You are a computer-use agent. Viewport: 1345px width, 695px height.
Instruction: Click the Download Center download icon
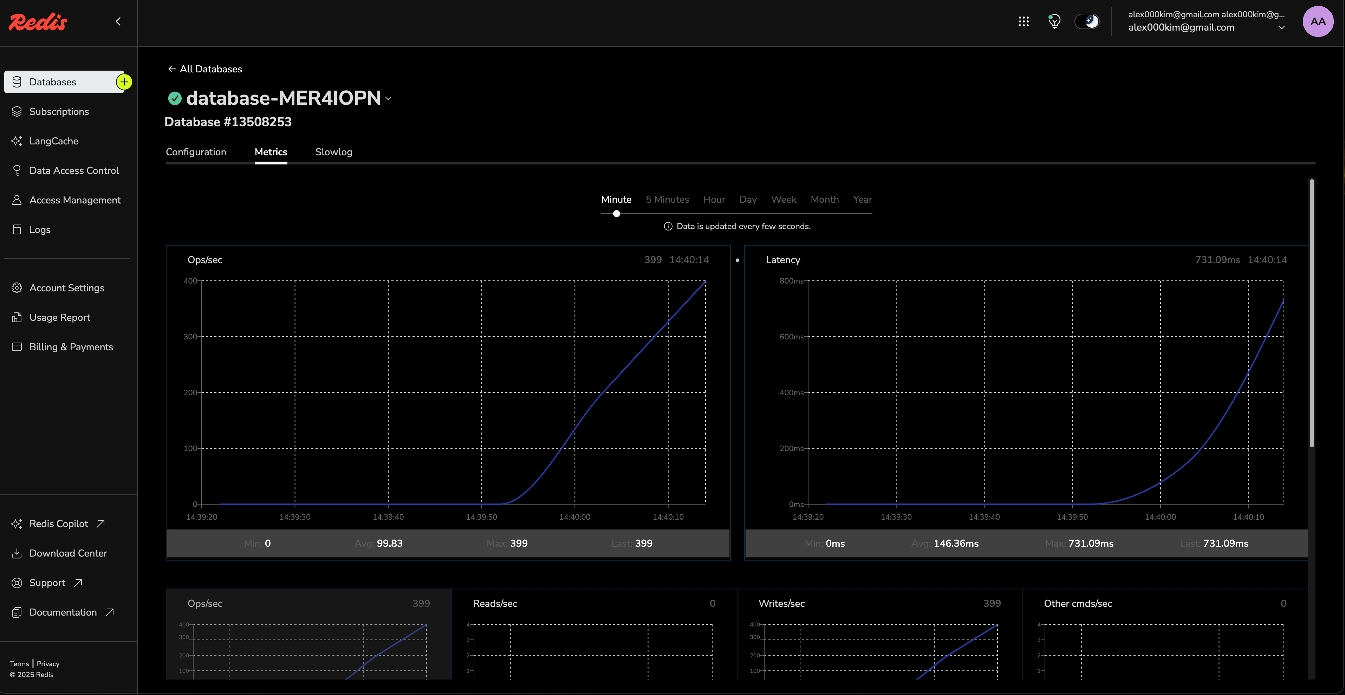pyautogui.click(x=17, y=553)
